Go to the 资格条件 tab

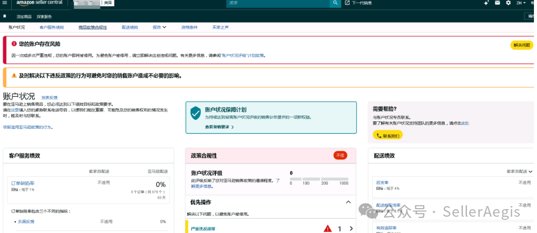(189, 27)
